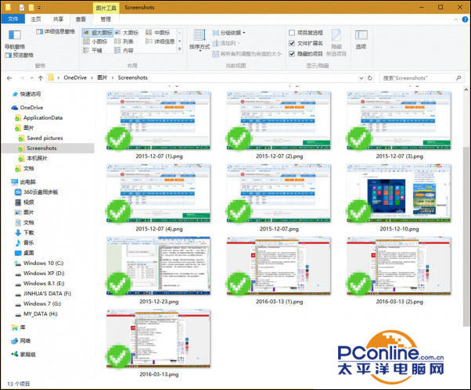Screen dimensions: 471x390
Task: Select 小图标 small icons layout
Action: tap(95, 41)
